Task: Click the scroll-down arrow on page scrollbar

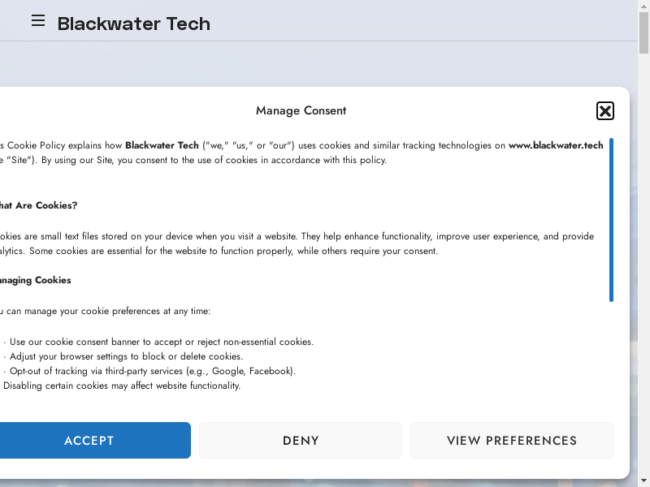Action: coord(643,481)
